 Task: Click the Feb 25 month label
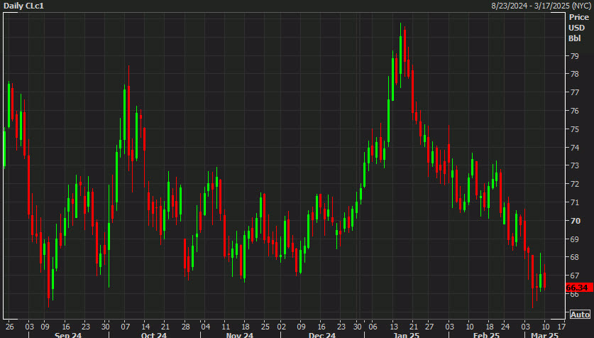[486, 335]
